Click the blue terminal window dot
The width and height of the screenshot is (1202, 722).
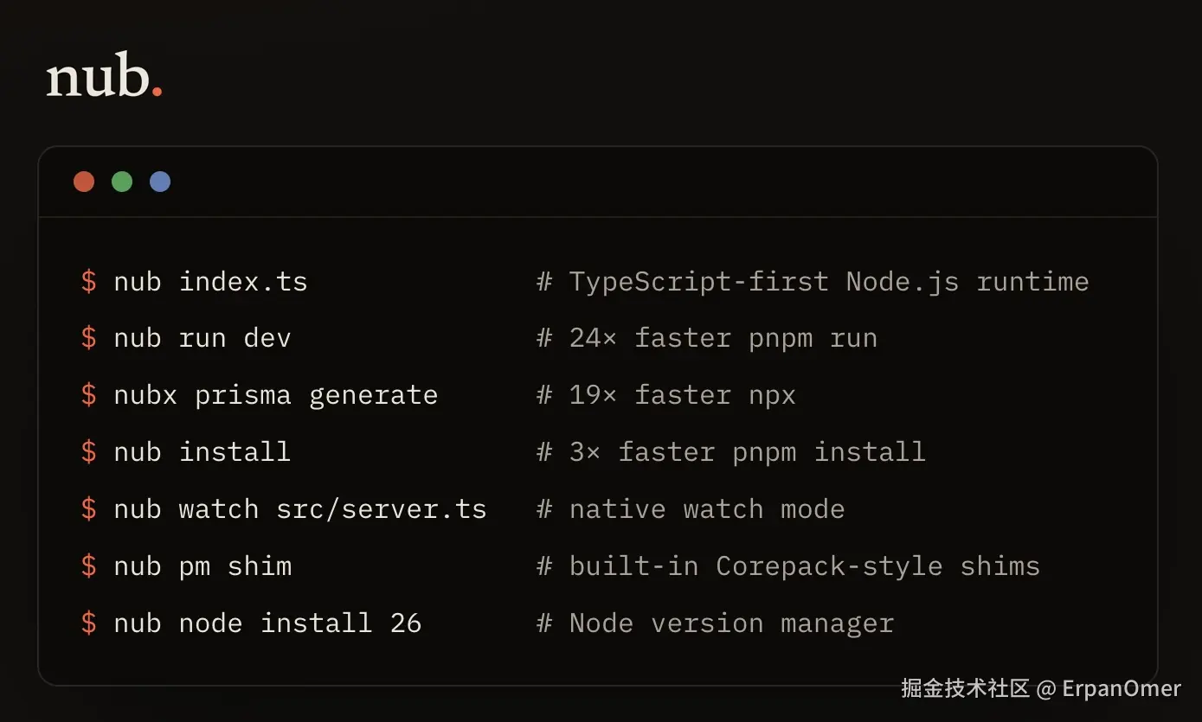160,182
